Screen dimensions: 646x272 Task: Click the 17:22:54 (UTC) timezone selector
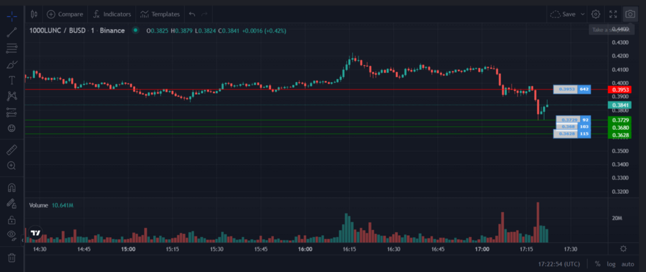559,264
